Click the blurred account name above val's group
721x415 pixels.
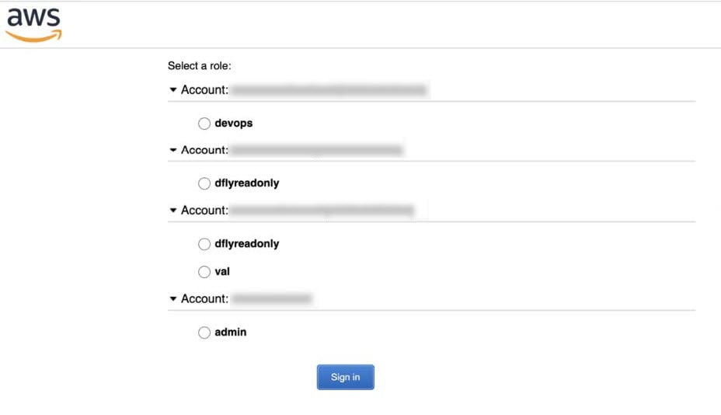coord(322,211)
